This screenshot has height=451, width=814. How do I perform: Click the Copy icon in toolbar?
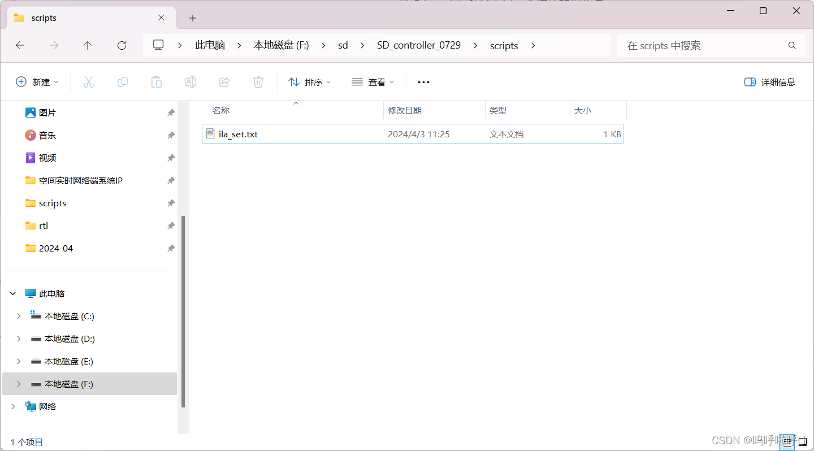coord(123,82)
